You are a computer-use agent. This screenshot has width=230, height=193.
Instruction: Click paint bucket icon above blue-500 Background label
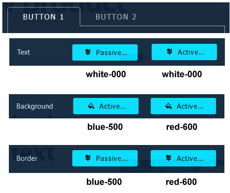tap(91, 106)
